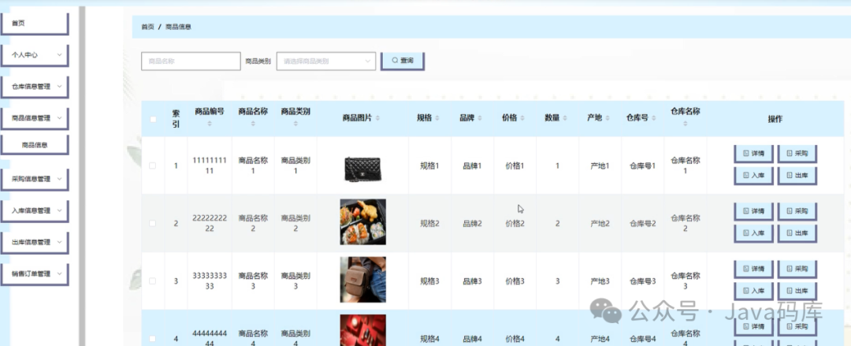Click the 查询 search button

tap(402, 61)
